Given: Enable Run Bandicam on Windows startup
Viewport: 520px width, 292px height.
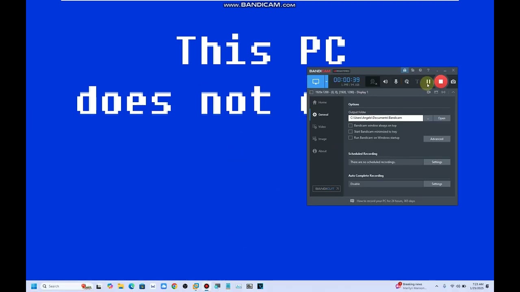Looking at the screenshot, I should pos(350,137).
